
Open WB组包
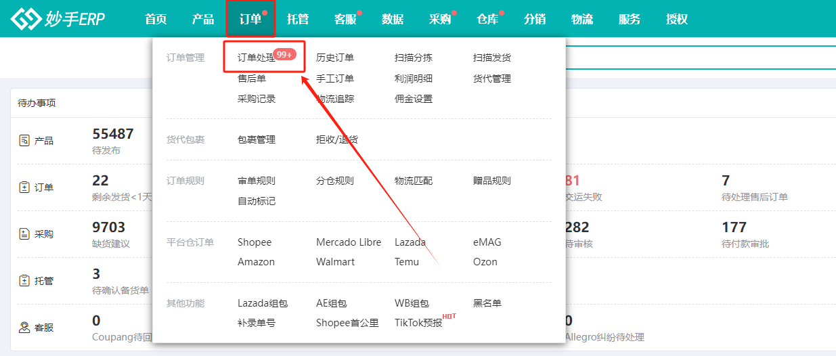(412, 303)
